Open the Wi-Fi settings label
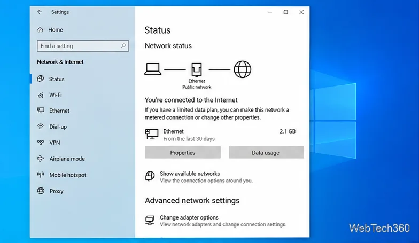 pos(56,95)
